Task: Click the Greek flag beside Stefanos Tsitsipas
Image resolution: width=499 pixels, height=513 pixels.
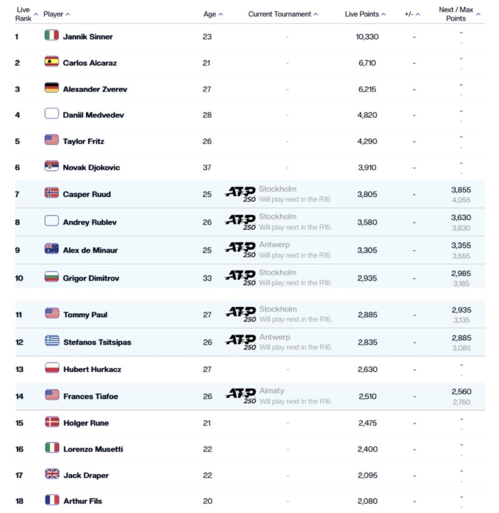Action: click(52, 340)
